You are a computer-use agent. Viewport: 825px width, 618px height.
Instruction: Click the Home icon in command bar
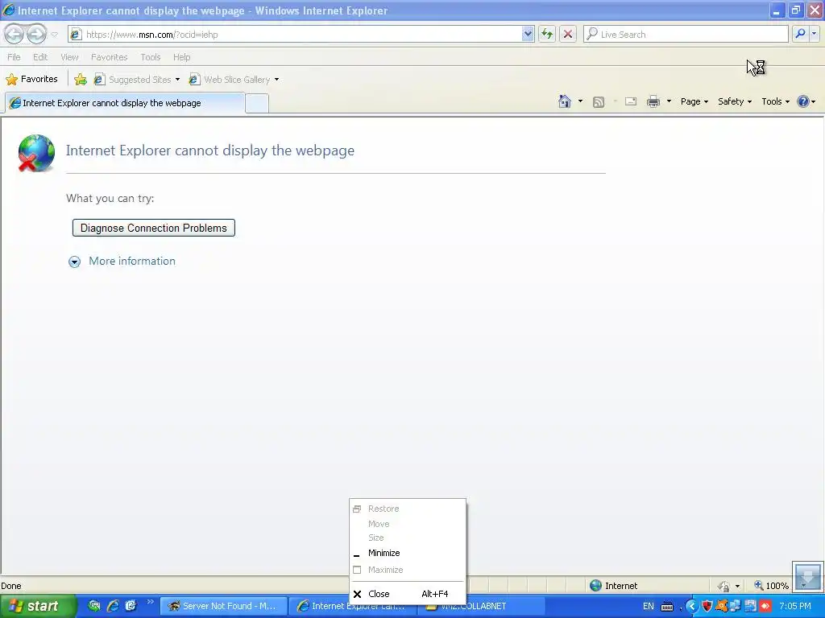(565, 101)
